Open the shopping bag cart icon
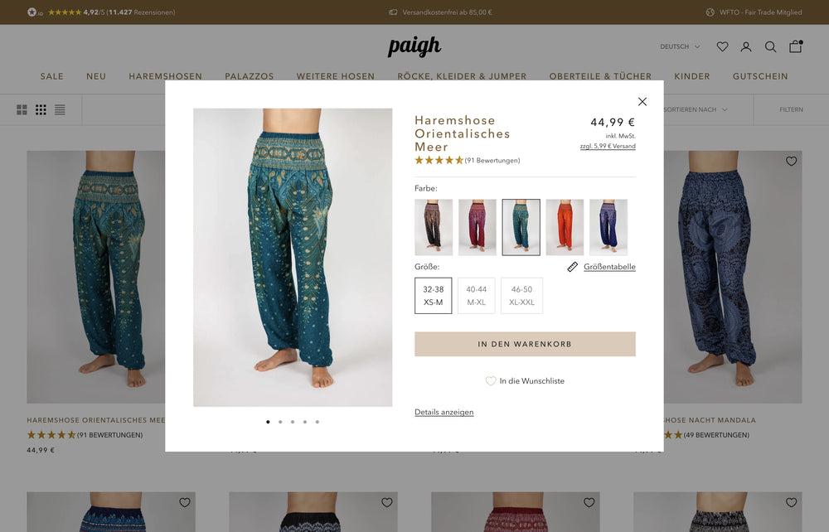This screenshot has width=829, height=532. tap(796, 46)
